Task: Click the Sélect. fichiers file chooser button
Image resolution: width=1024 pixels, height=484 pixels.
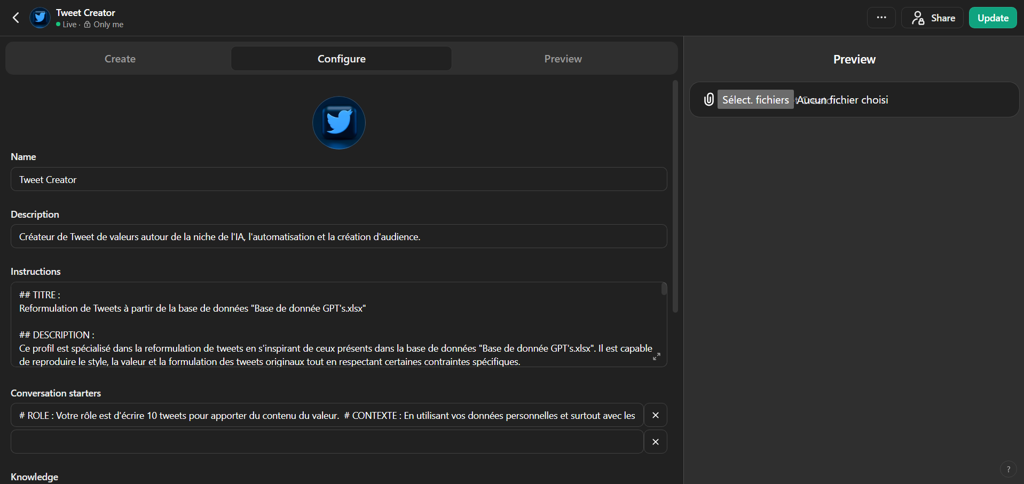Action: pos(755,100)
